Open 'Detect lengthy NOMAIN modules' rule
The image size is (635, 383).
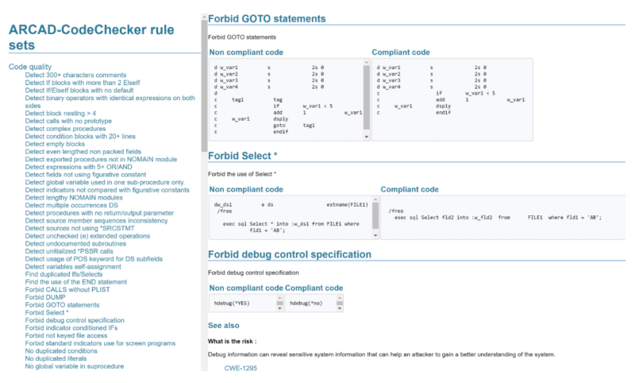[x=74, y=198]
